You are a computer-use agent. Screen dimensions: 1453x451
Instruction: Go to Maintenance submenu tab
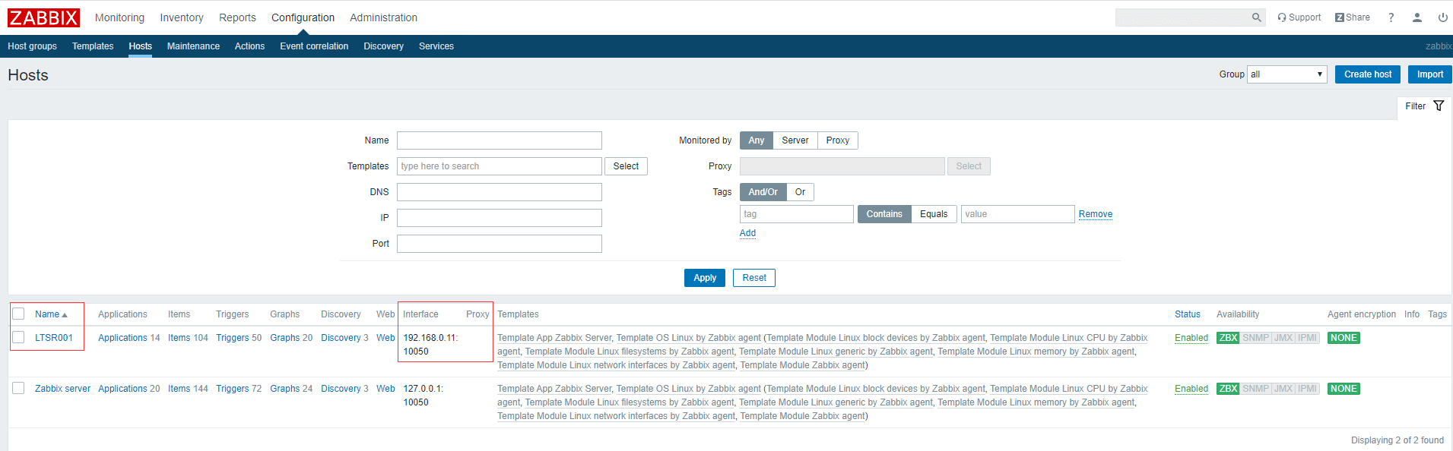(x=193, y=46)
